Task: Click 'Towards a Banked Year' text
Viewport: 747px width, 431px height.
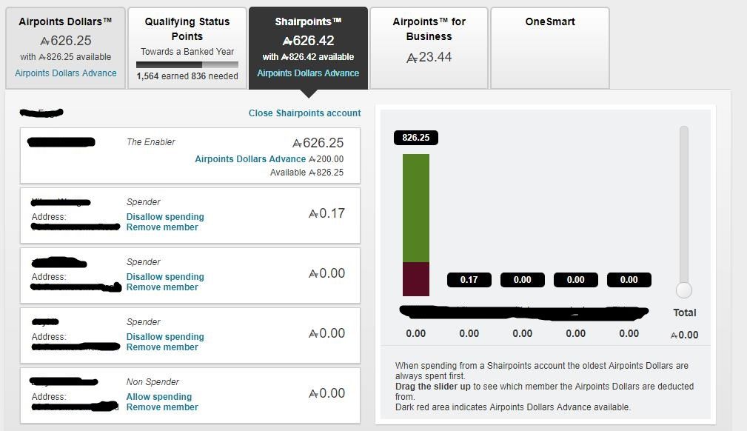Action: pyautogui.click(x=187, y=52)
